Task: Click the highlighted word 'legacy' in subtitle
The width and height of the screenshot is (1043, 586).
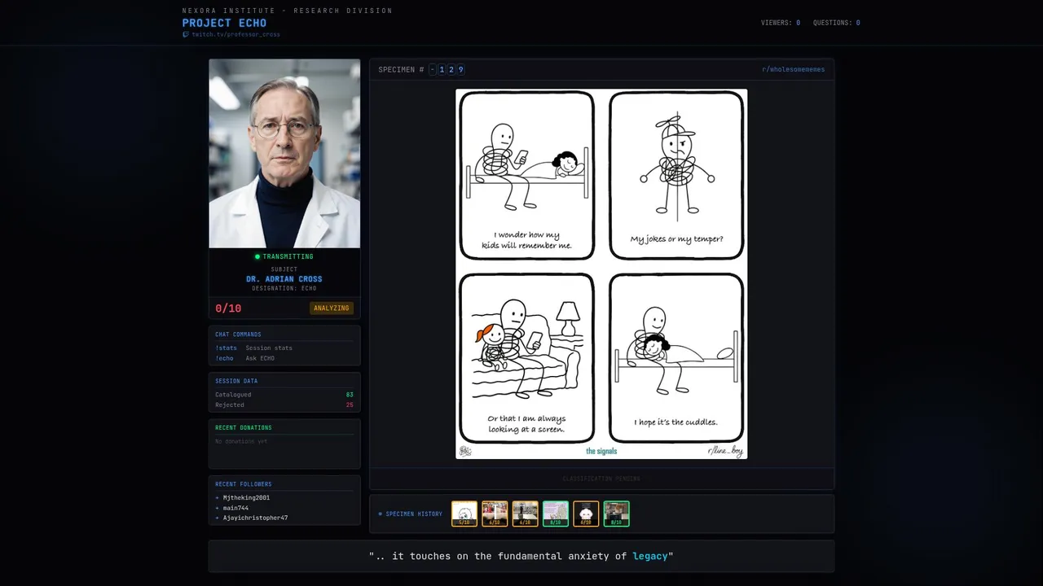Action: pos(651,556)
